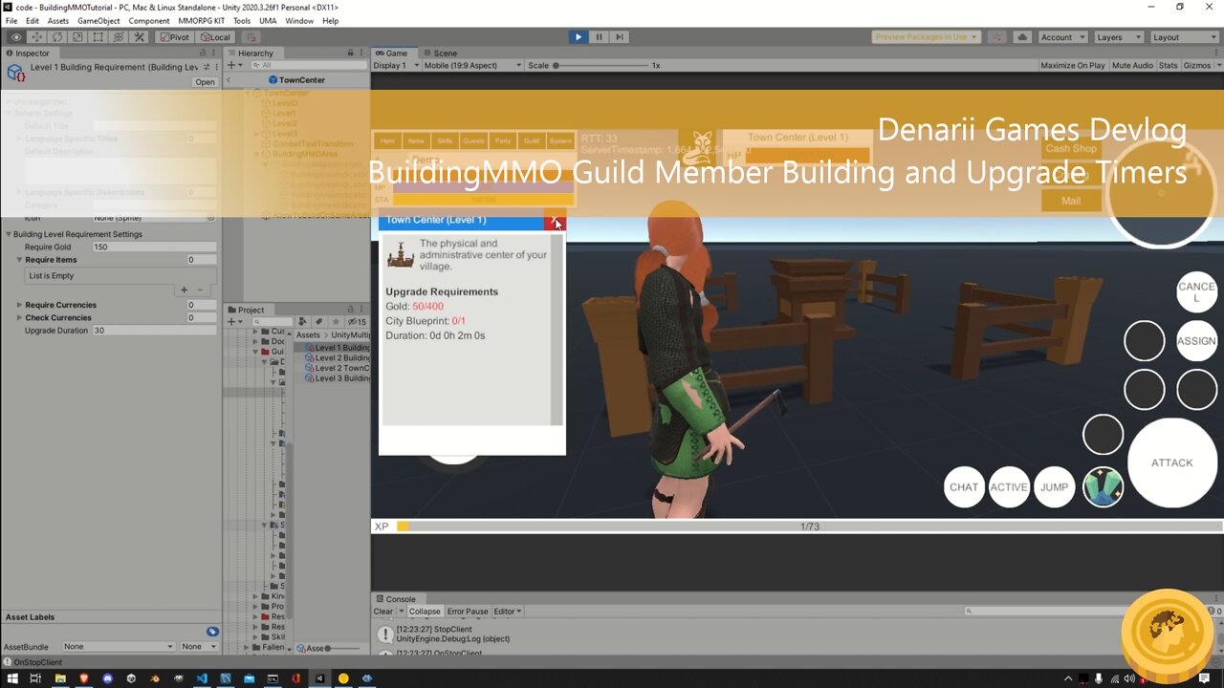Open the MMORPG KIT menu
Screen dimensions: 1224x688
point(201,21)
